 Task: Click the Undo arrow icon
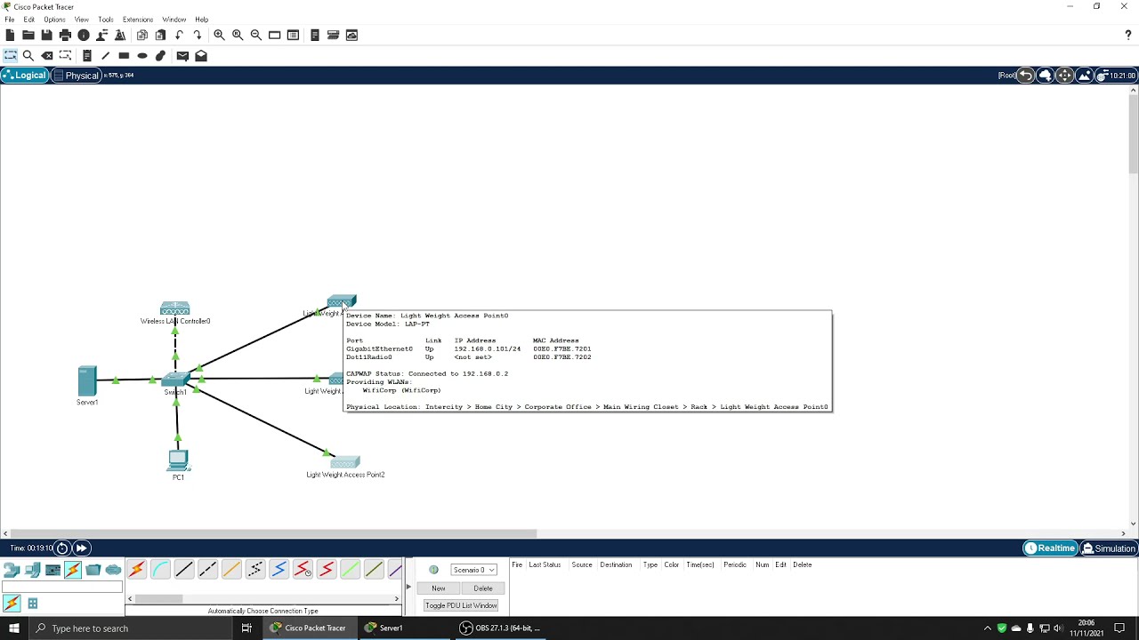pos(179,35)
